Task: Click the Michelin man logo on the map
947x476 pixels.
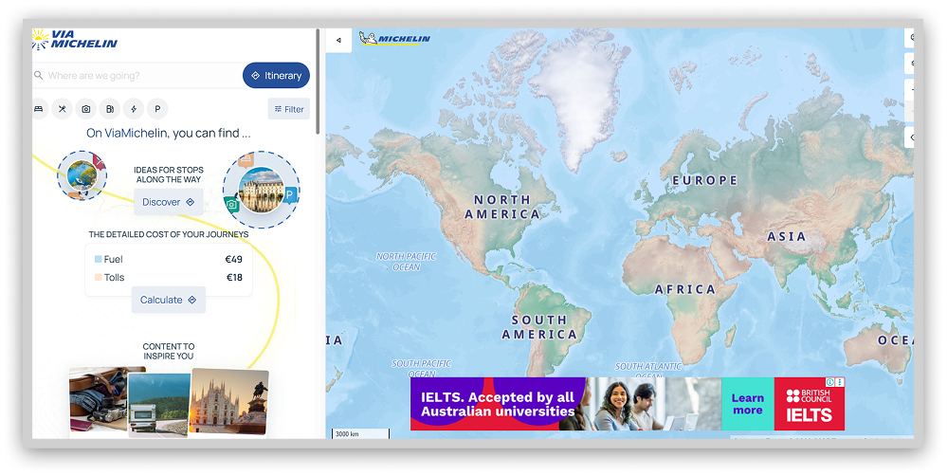Action: coord(394,40)
